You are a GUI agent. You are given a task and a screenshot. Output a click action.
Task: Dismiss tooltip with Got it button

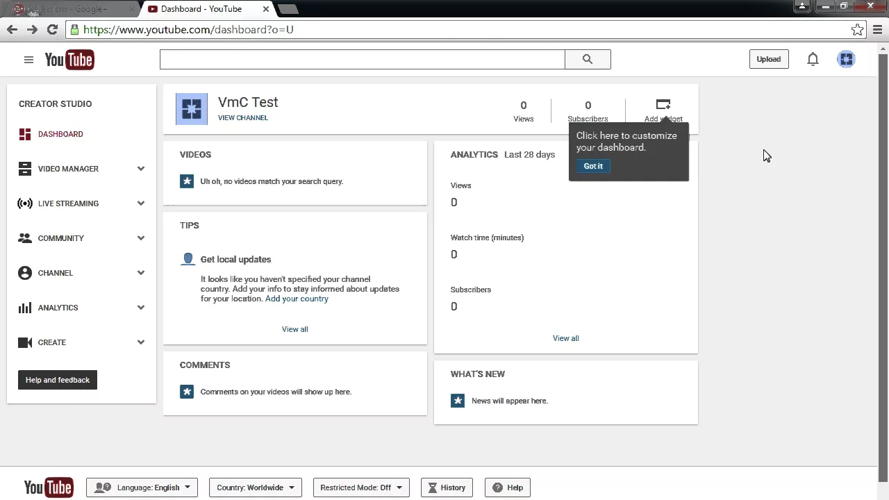coord(593,166)
